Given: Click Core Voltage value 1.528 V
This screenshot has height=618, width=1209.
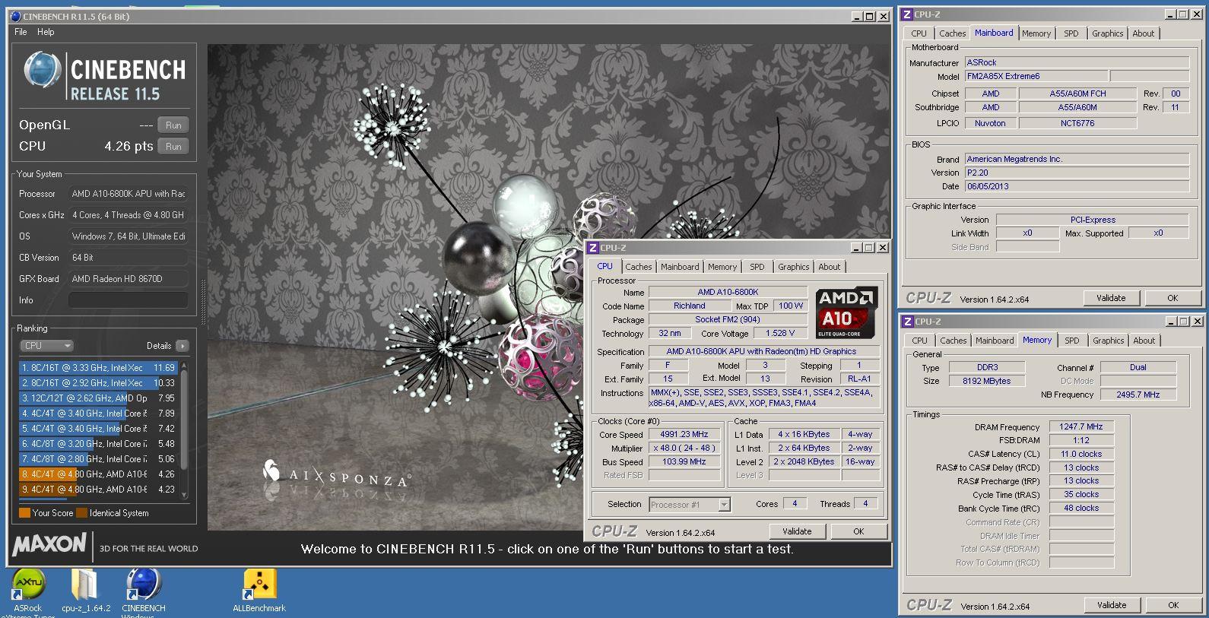Looking at the screenshot, I should click(x=780, y=333).
